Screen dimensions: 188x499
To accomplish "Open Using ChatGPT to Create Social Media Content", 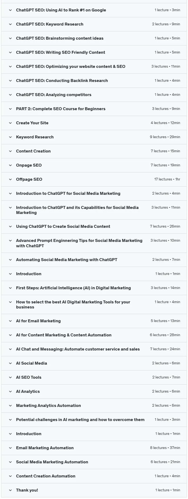I will (x=63, y=226).
